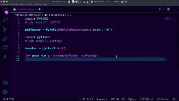179x101 pixels.
Task: Open the Help menu
Action: pyautogui.click(x=45, y=4)
